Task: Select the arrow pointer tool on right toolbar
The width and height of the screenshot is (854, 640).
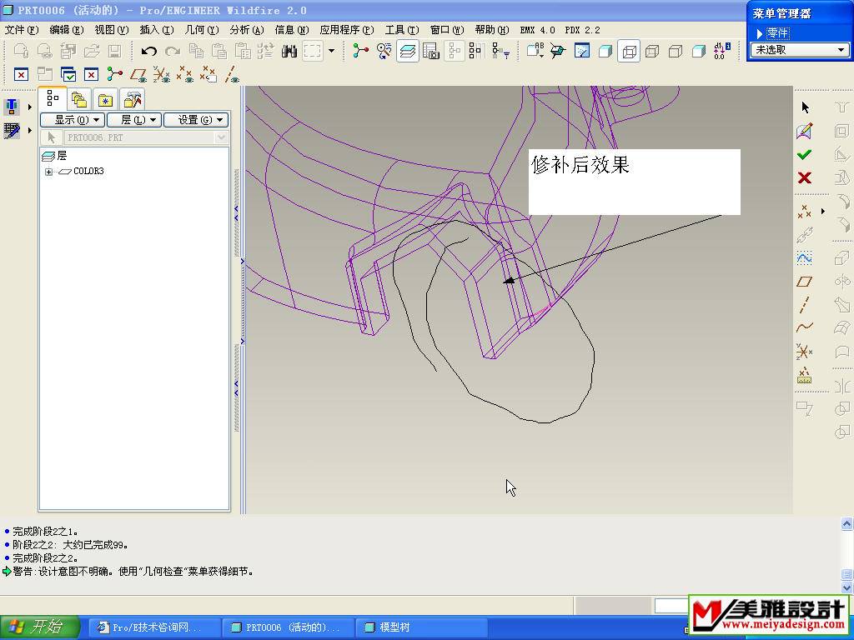Action: pos(805,107)
